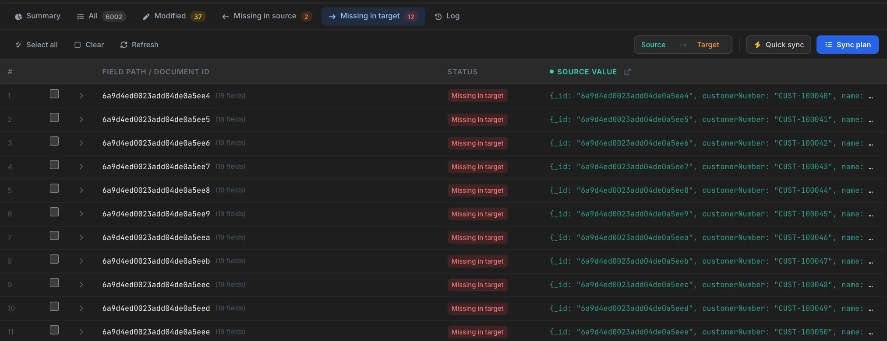Click the history clock icon beside Log
The image size is (887, 341).
[438, 17]
